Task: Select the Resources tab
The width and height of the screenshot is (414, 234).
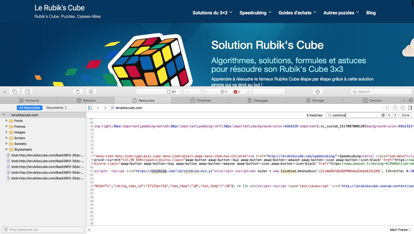Action: (144, 100)
